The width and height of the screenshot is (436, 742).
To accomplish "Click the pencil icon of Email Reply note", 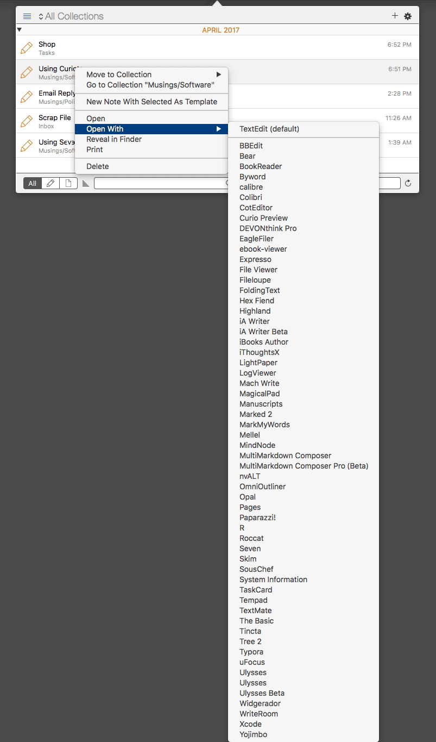I will click(x=26, y=97).
